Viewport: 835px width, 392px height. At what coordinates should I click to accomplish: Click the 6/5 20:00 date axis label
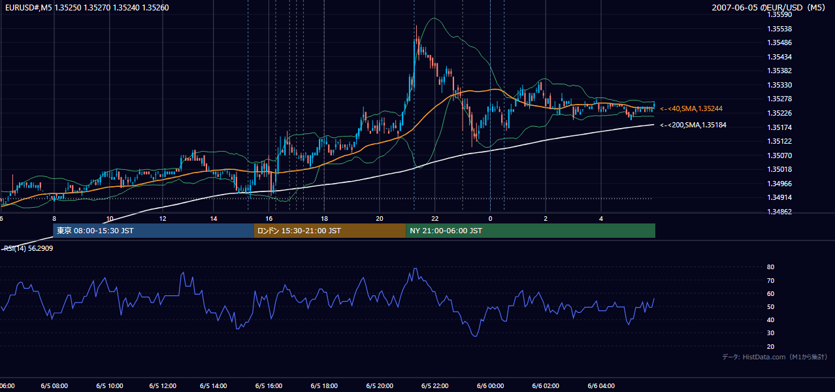tap(380, 386)
